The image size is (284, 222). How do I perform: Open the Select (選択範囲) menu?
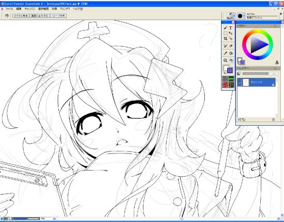point(43,9)
